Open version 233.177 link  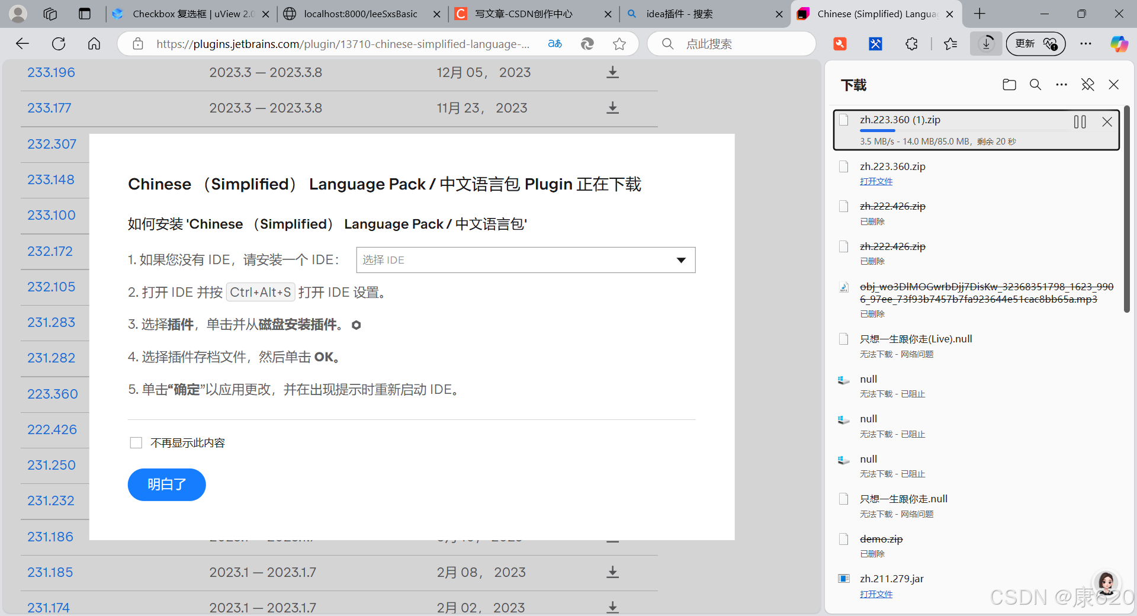pyautogui.click(x=49, y=108)
